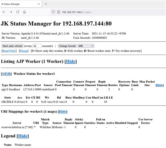Click the Max Packet Size column header
Image resolution: width=166 pixels, height=148 pixels.
pos(147,83)
